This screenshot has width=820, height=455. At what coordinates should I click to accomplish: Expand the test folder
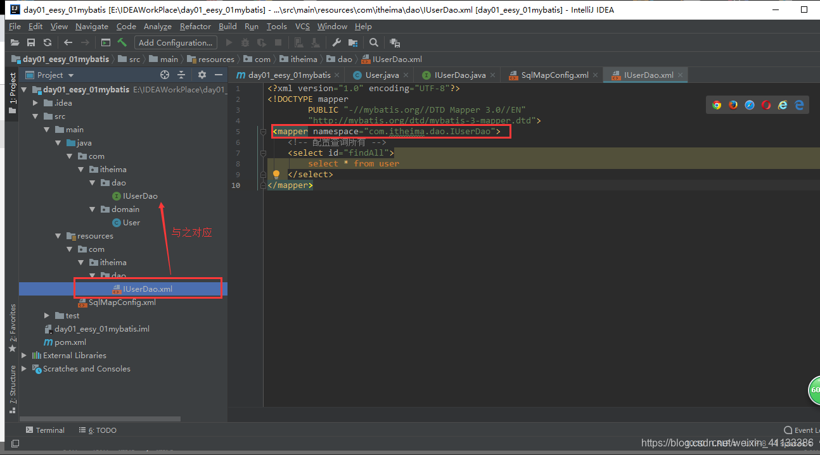pyautogui.click(x=47, y=316)
